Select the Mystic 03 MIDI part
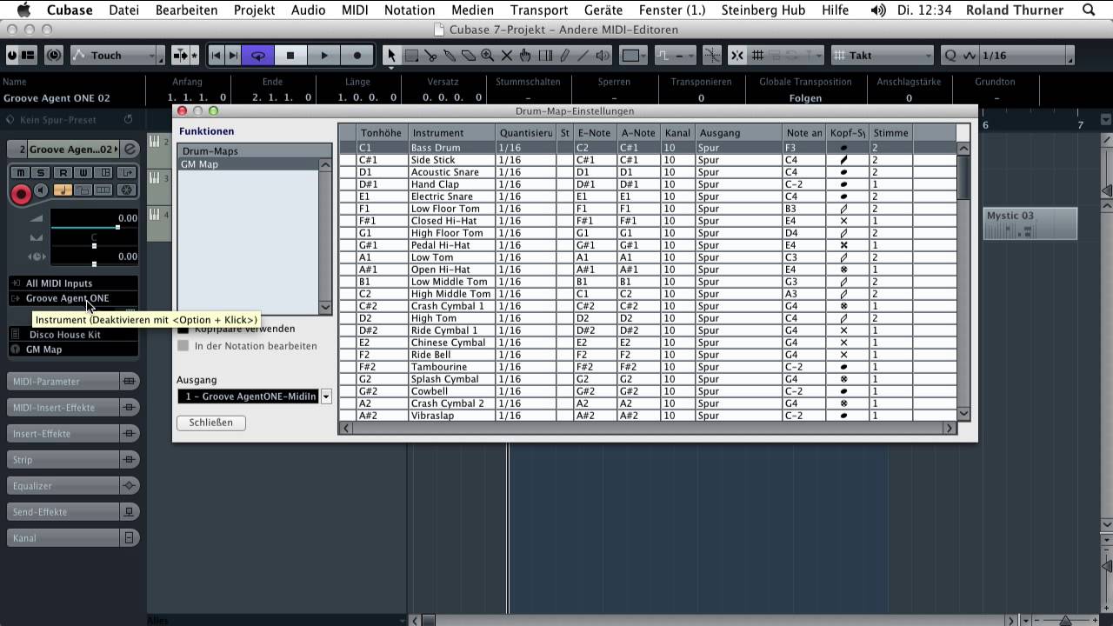 click(x=1030, y=223)
